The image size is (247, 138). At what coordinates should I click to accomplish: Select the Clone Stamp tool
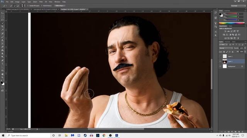tap(2, 40)
